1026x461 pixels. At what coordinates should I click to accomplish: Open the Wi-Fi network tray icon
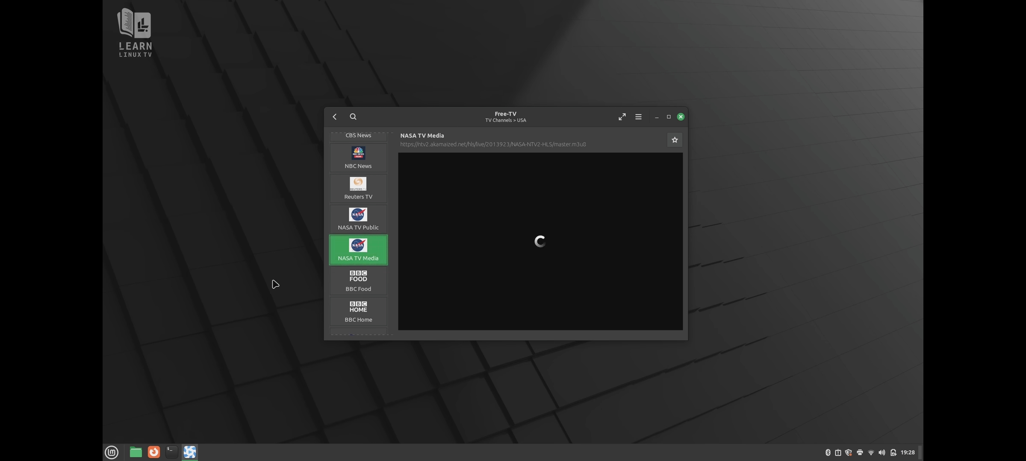click(871, 452)
